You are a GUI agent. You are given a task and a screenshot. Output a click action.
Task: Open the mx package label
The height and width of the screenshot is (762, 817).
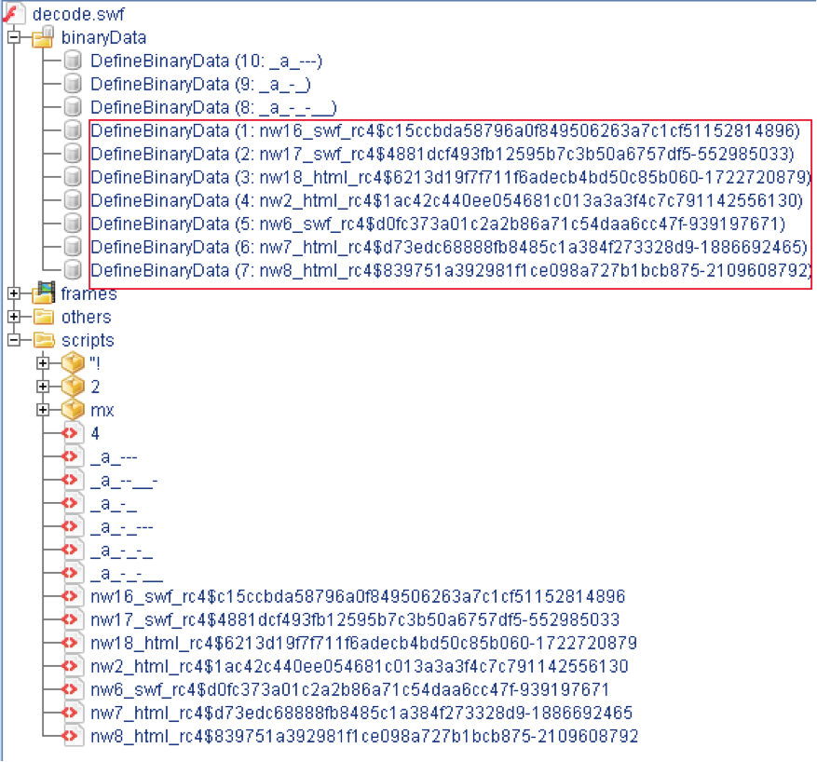(x=102, y=411)
